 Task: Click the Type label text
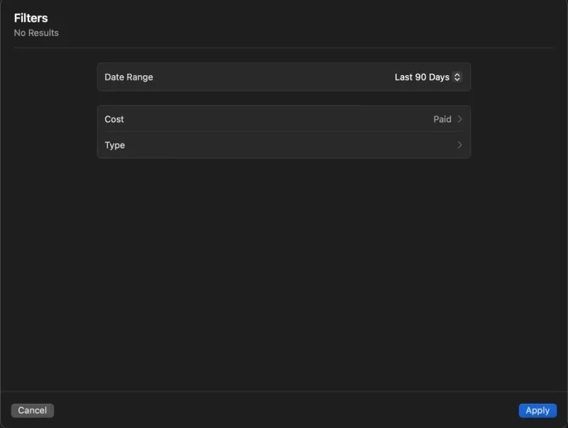115,145
